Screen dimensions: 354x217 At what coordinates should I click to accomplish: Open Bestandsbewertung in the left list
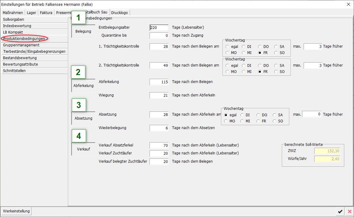20,58
